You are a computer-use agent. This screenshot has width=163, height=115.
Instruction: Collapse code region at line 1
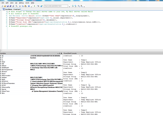8,12
